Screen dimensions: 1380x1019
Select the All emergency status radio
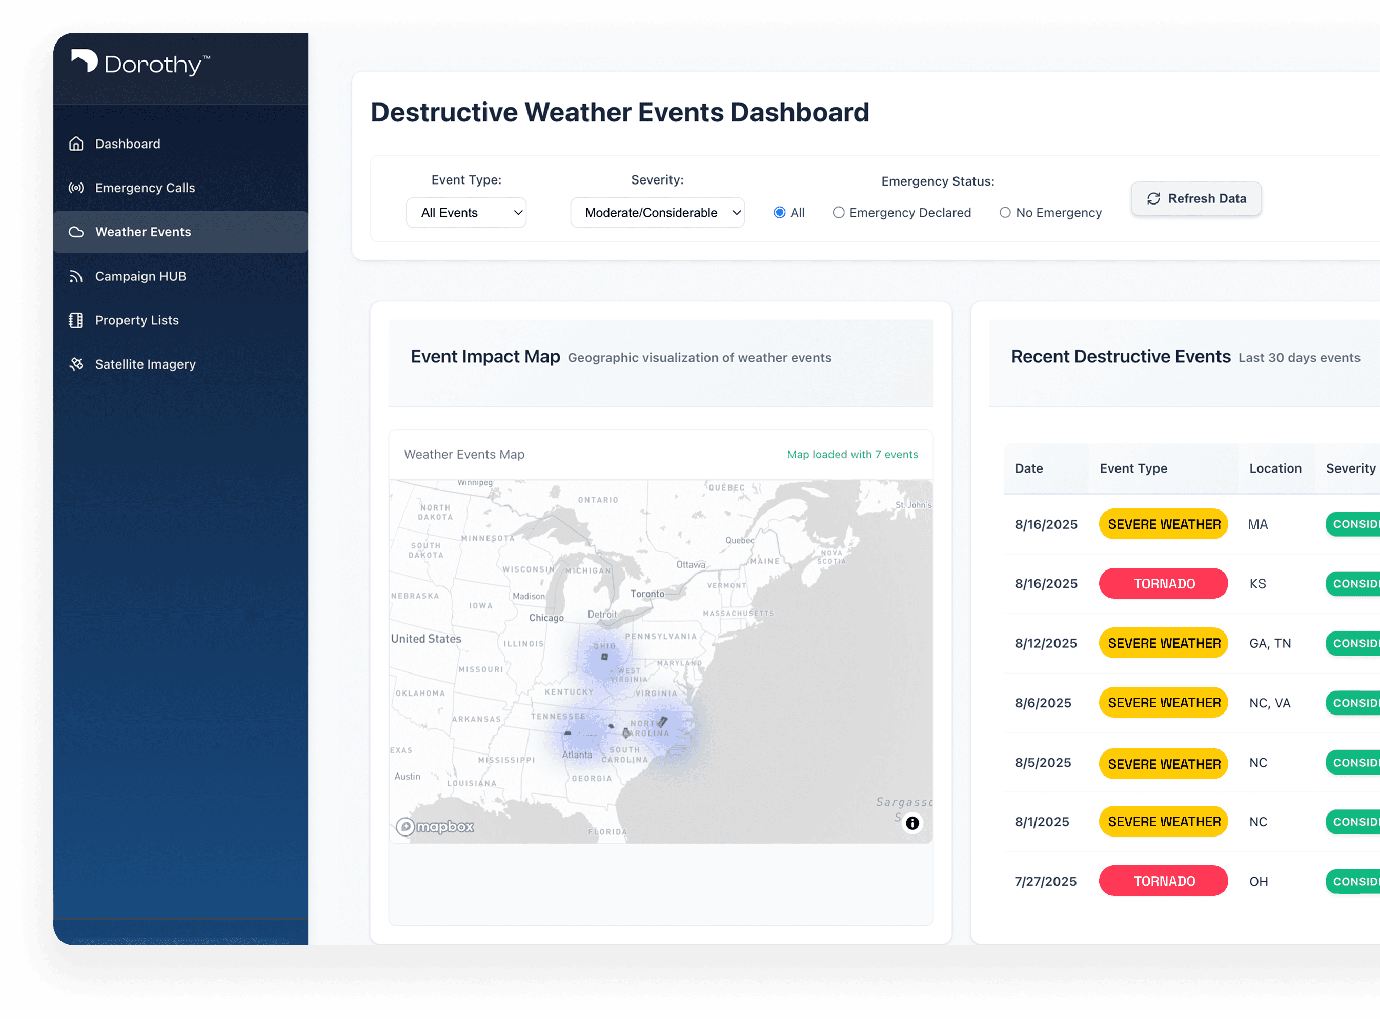pos(779,213)
